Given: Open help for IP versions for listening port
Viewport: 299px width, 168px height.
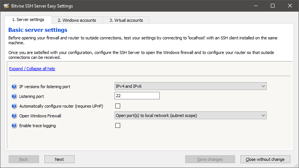Looking at the screenshot, I should click(14, 87).
